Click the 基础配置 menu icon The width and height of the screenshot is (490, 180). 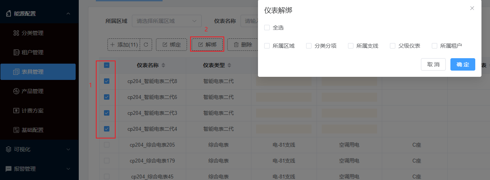tap(16, 130)
